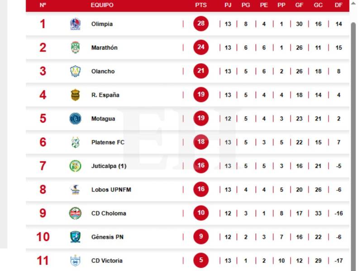
Task: Open the EQUIPO header
Action: click(x=101, y=5)
